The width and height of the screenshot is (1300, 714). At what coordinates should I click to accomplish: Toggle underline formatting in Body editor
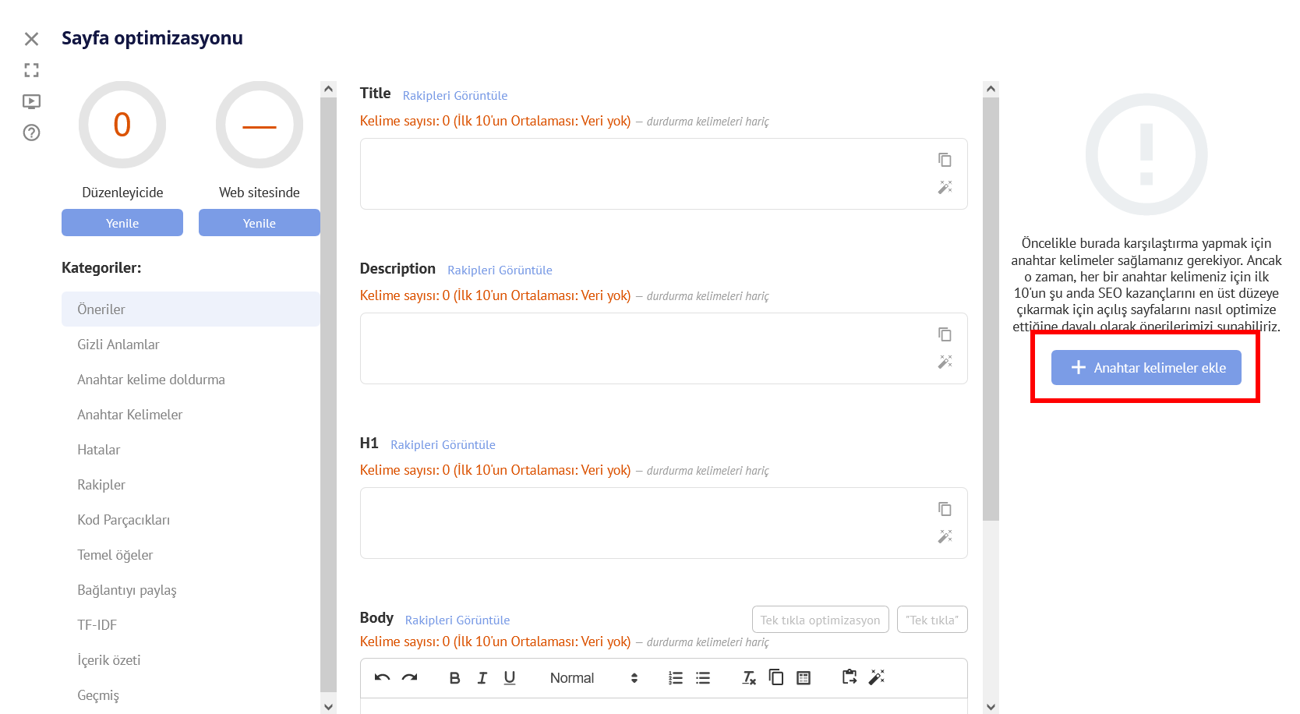coord(510,678)
